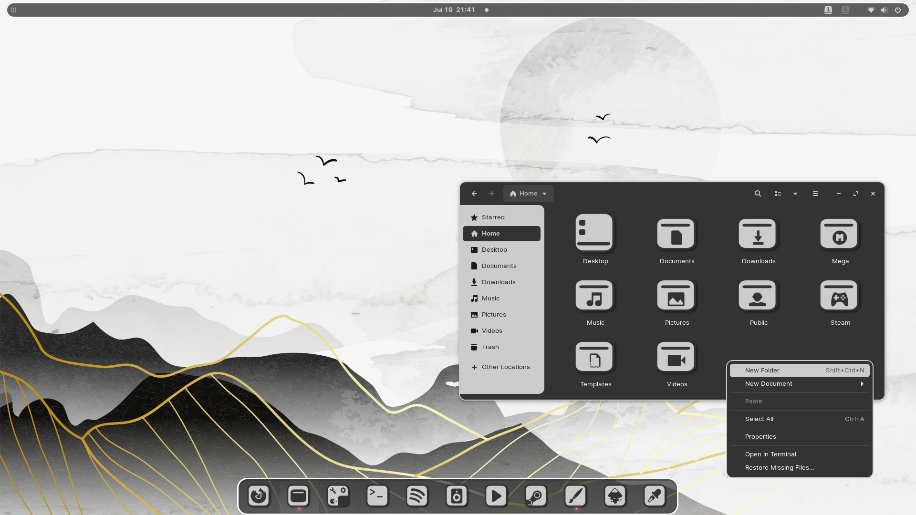Choose New Folder from context menu

(x=800, y=371)
